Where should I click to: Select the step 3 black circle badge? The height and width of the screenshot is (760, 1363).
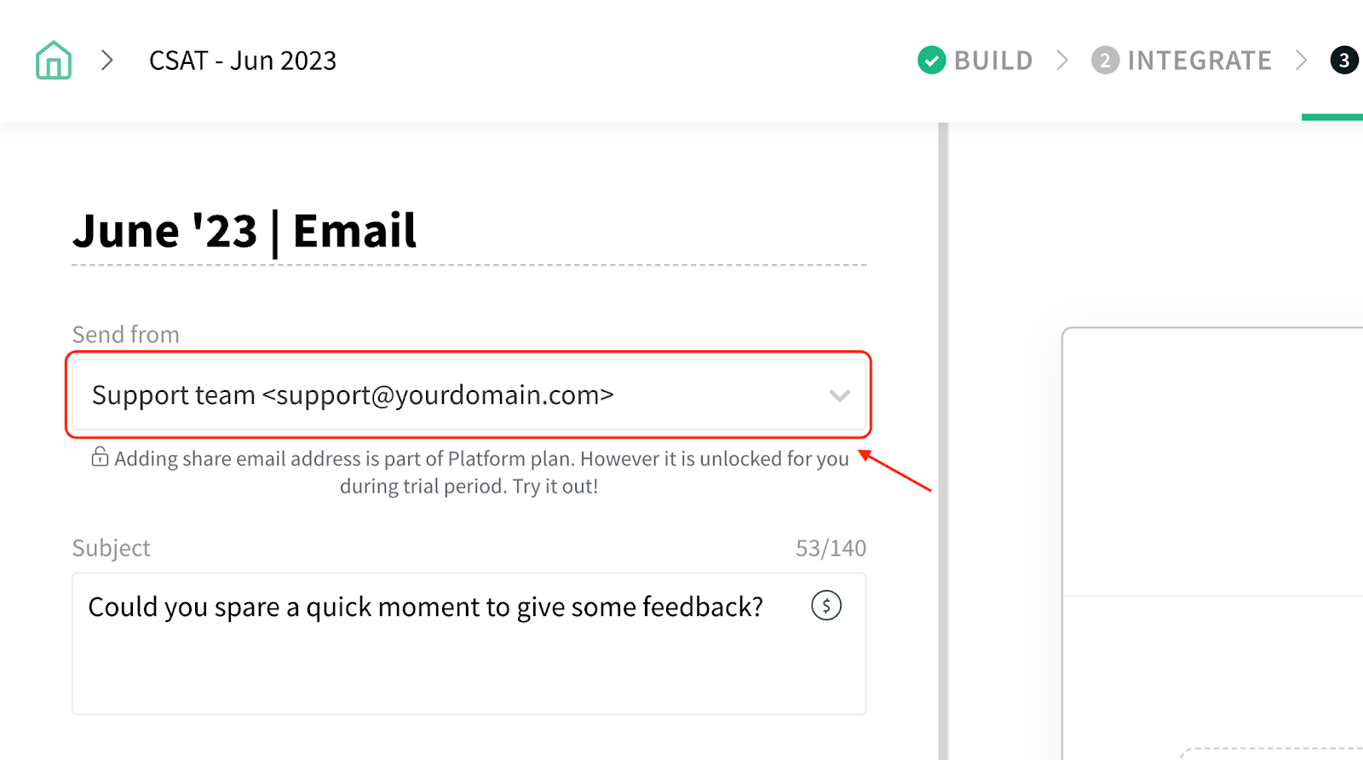point(1344,60)
